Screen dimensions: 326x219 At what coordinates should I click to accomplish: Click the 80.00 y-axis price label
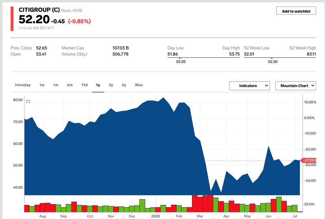tap(18, 100)
